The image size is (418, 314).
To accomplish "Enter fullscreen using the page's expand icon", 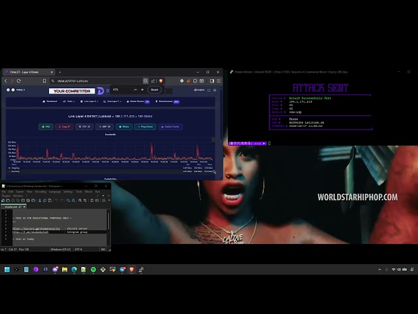I will point(209,90).
